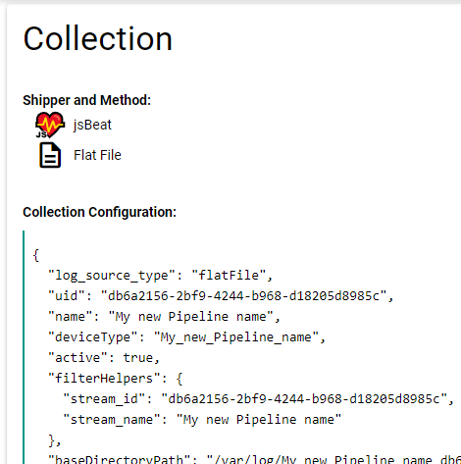Click the stream_id value in filterHelpers
Viewport: 461px width, 464px height.
point(304,398)
